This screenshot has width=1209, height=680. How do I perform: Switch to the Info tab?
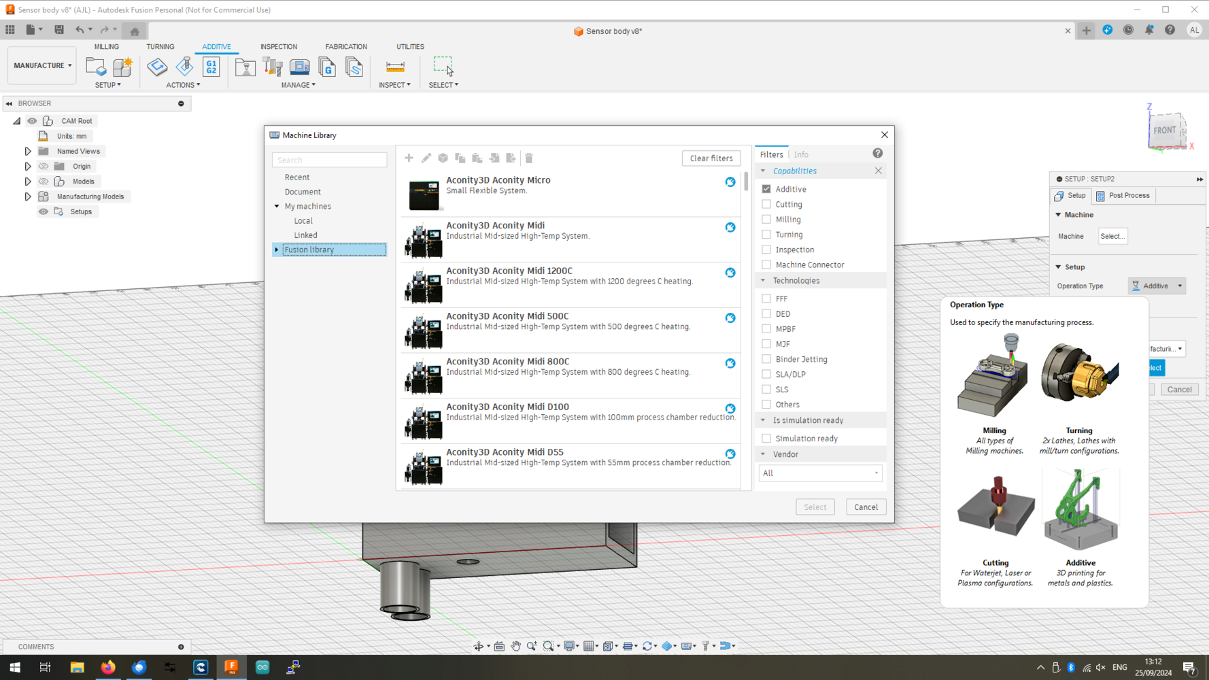[801, 154]
